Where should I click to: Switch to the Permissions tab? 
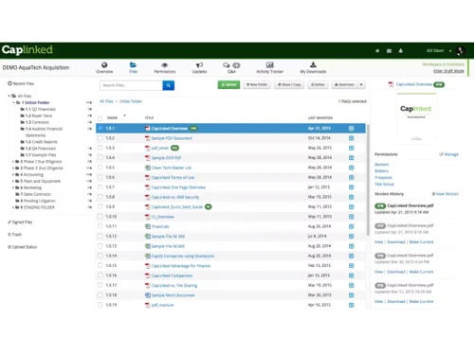(x=165, y=67)
